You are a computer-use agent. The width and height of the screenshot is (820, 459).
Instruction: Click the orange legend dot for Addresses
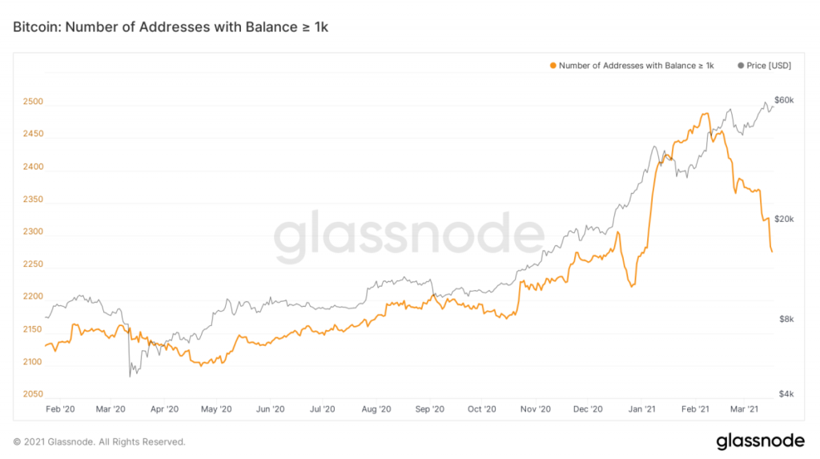(553, 65)
